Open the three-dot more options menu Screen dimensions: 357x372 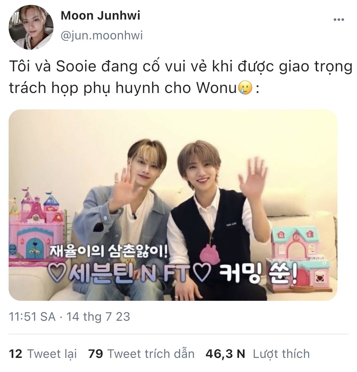pyautogui.click(x=339, y=20)
